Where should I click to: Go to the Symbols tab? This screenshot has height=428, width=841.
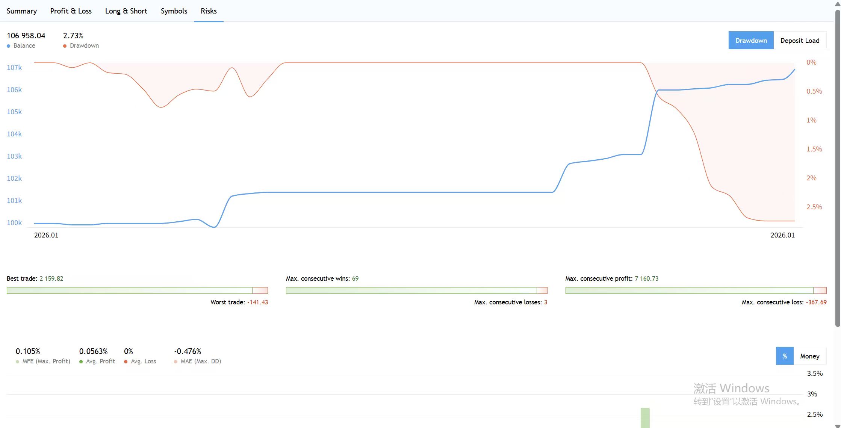[174, 11]
